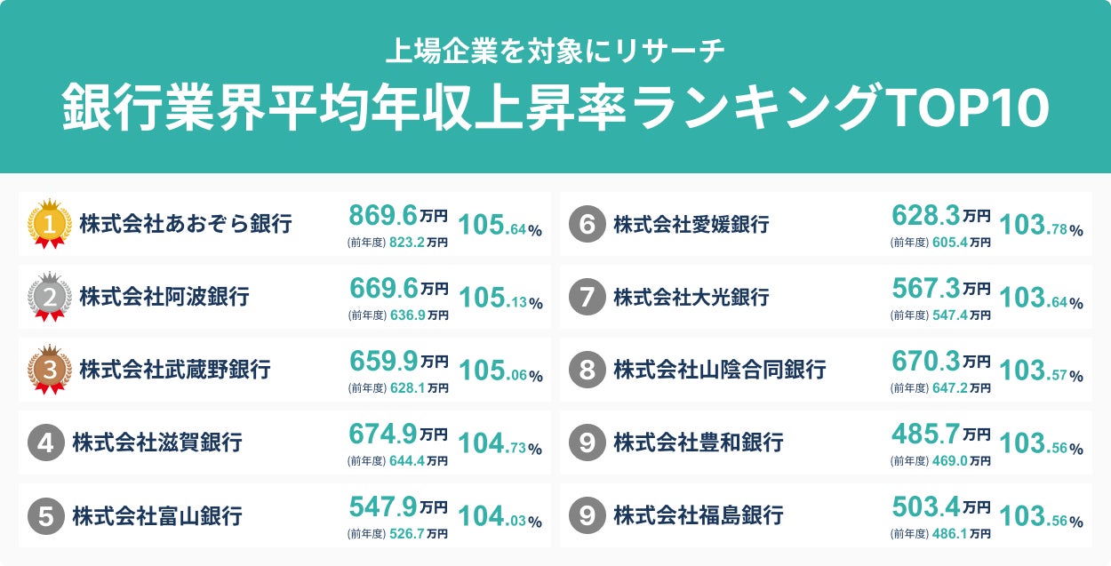Screen dimensions: 1111x566
Task: Click the 銀行業界平均年収上昇率ランキングTOP10 headline
Action: (x=555, y=108)
